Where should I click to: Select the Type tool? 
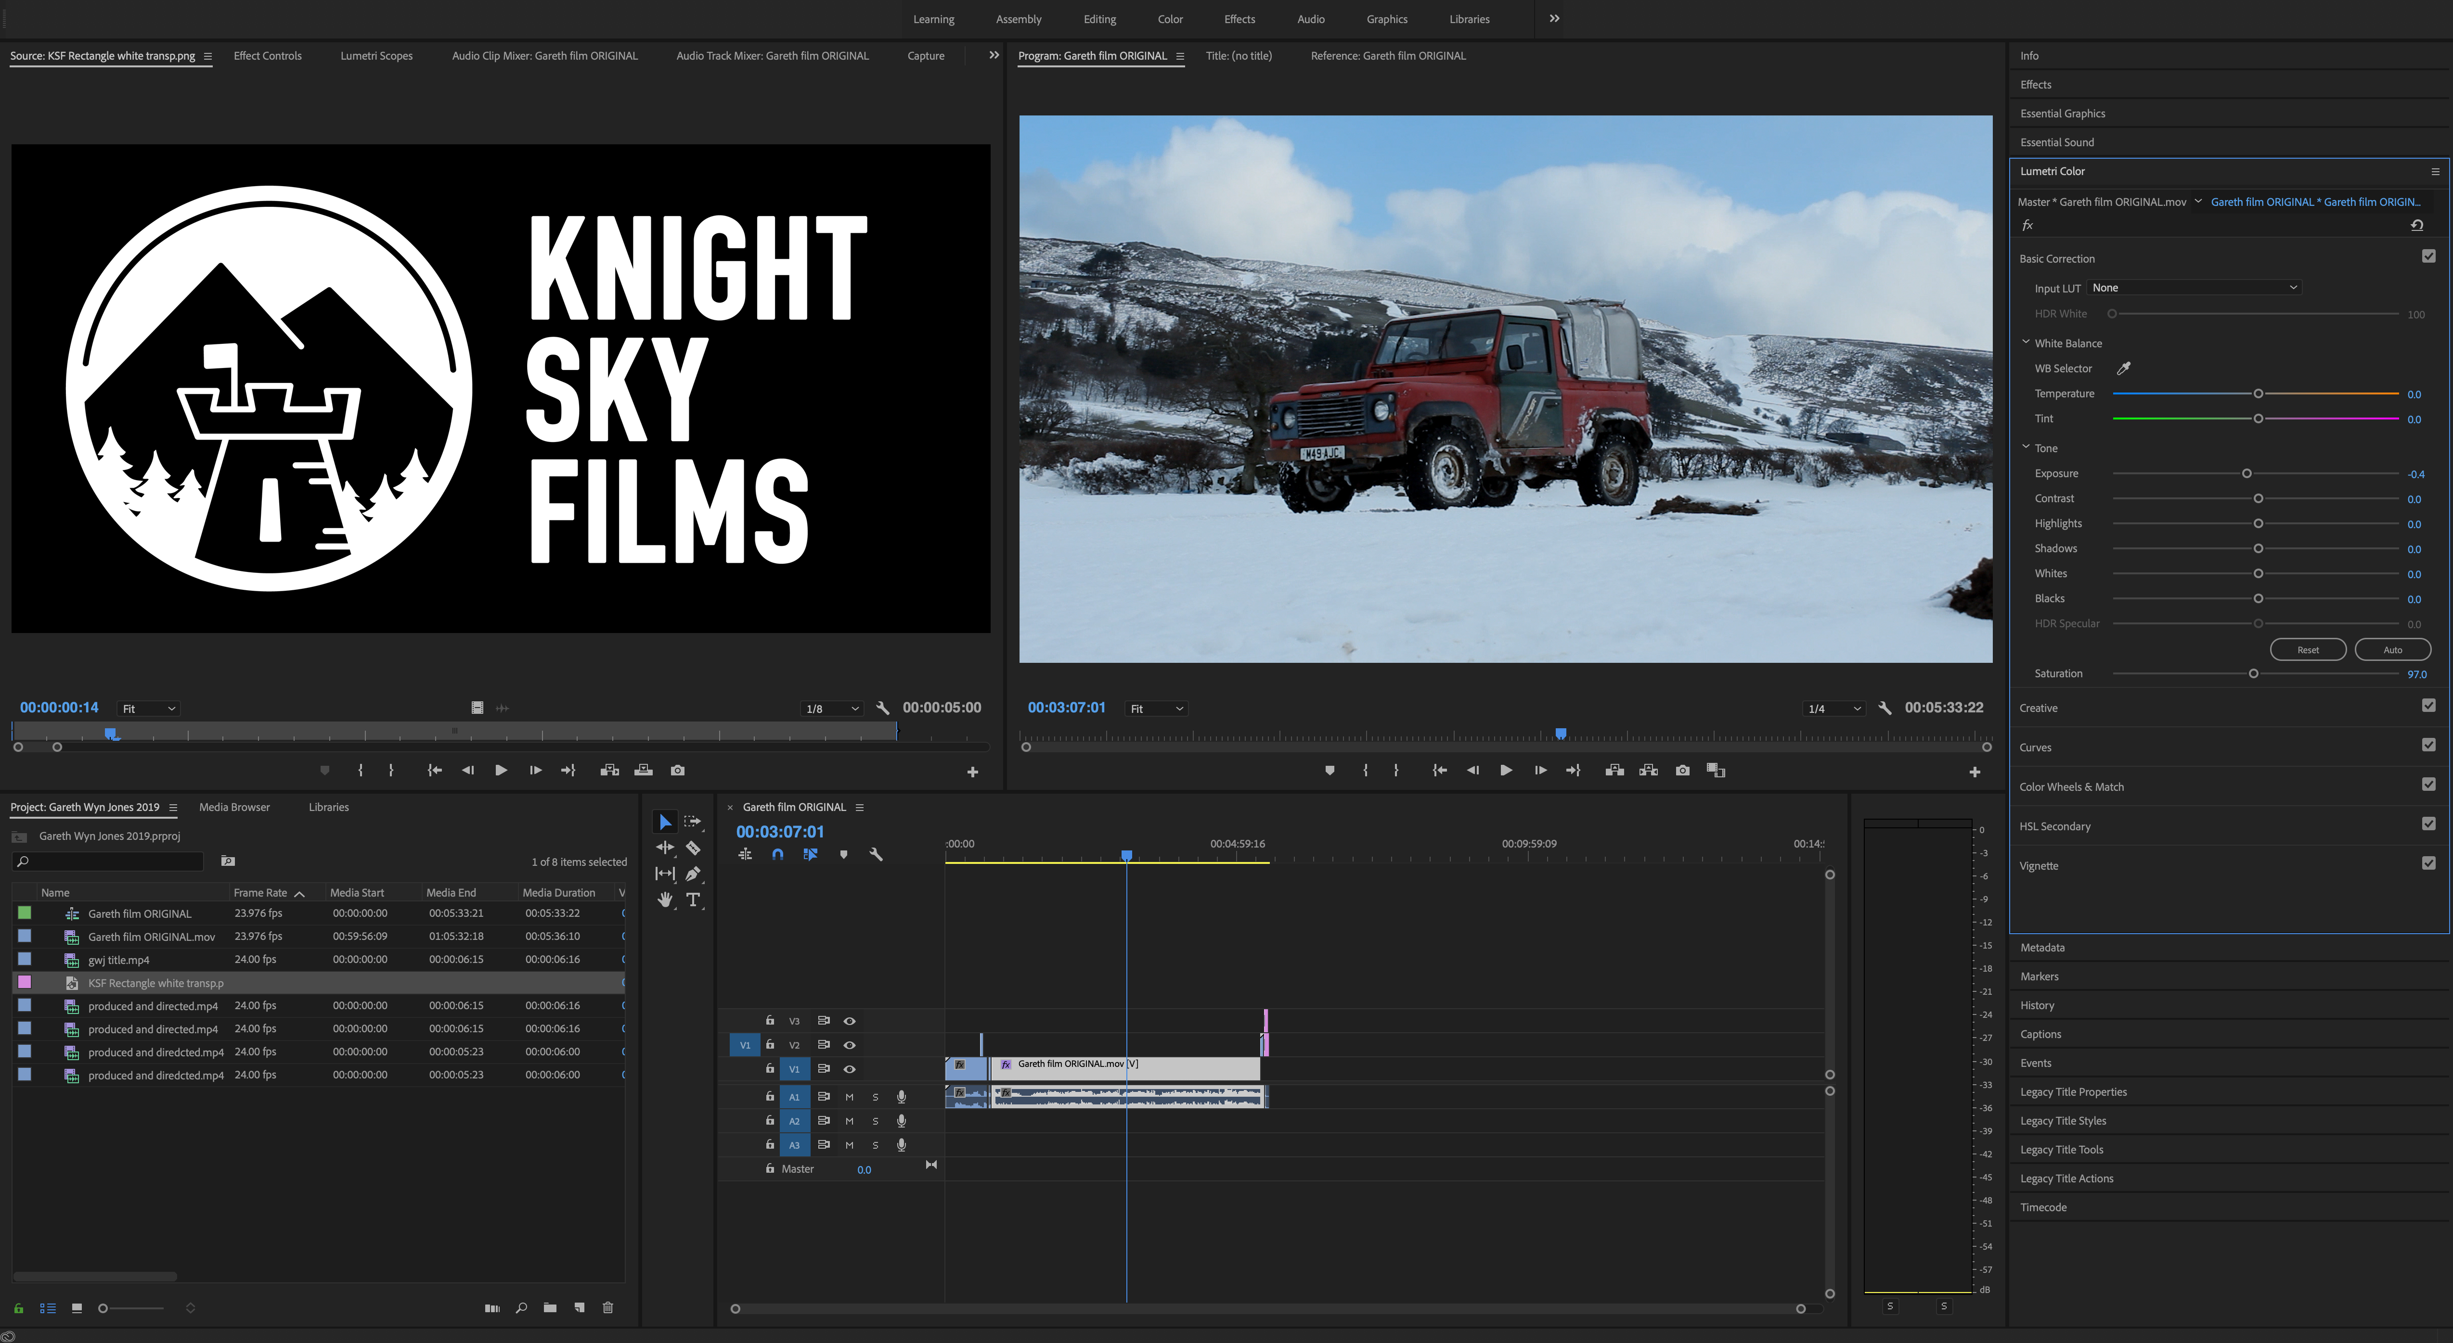[x=693, y=900]
